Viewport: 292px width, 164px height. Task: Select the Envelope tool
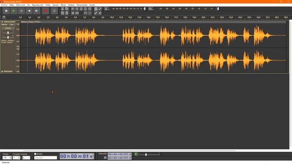click(x=100, y=9)
